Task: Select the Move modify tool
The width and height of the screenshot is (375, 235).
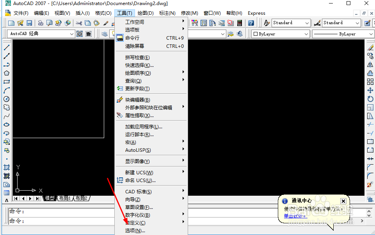Action: [370, 90]
